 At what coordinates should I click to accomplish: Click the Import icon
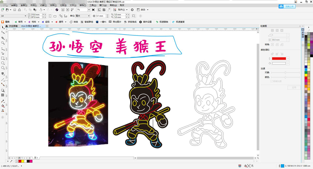[x=63, y=10]
